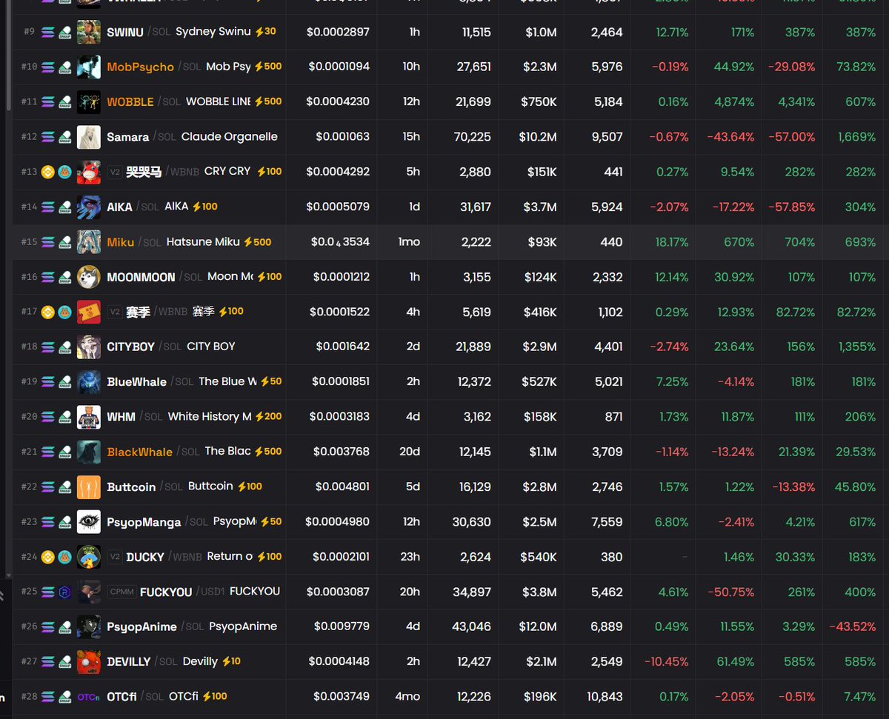This screenshot has height=719, width=889.
Task: Click the 4,874% change value
Action: pos(734,101)
